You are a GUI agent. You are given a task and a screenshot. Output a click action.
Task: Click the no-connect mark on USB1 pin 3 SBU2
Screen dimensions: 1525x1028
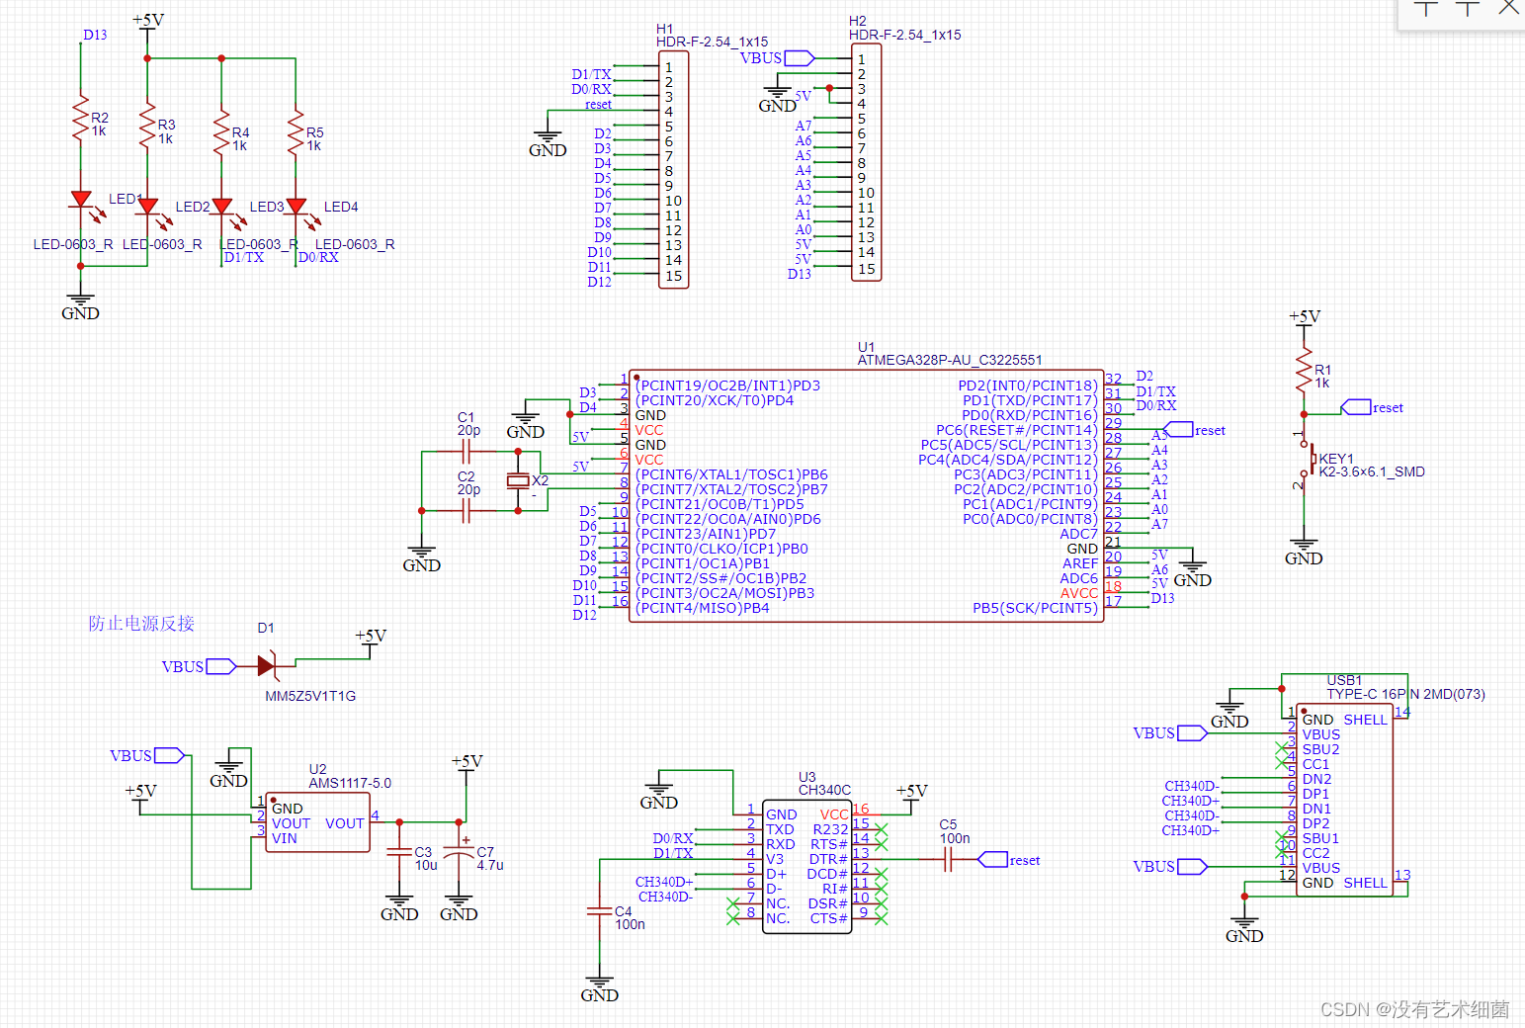pyautogui.click(x=1281, y=746)
